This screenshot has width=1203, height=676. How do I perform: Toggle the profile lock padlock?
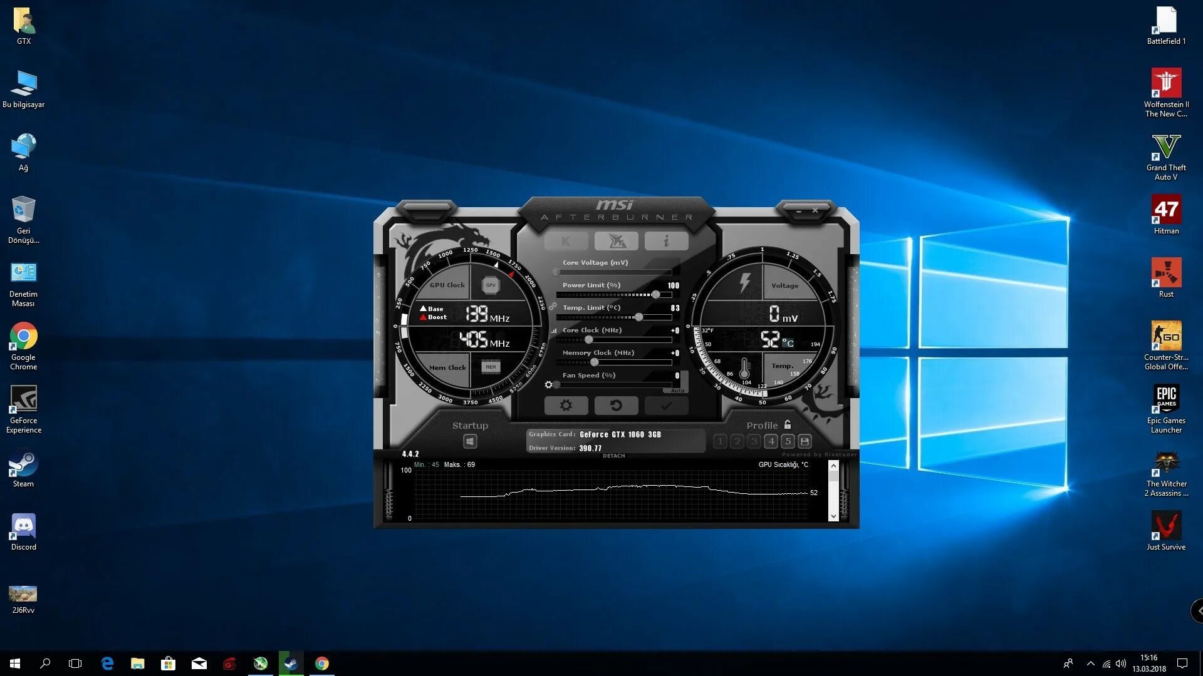pyautogui.click(x=788, y=425)
